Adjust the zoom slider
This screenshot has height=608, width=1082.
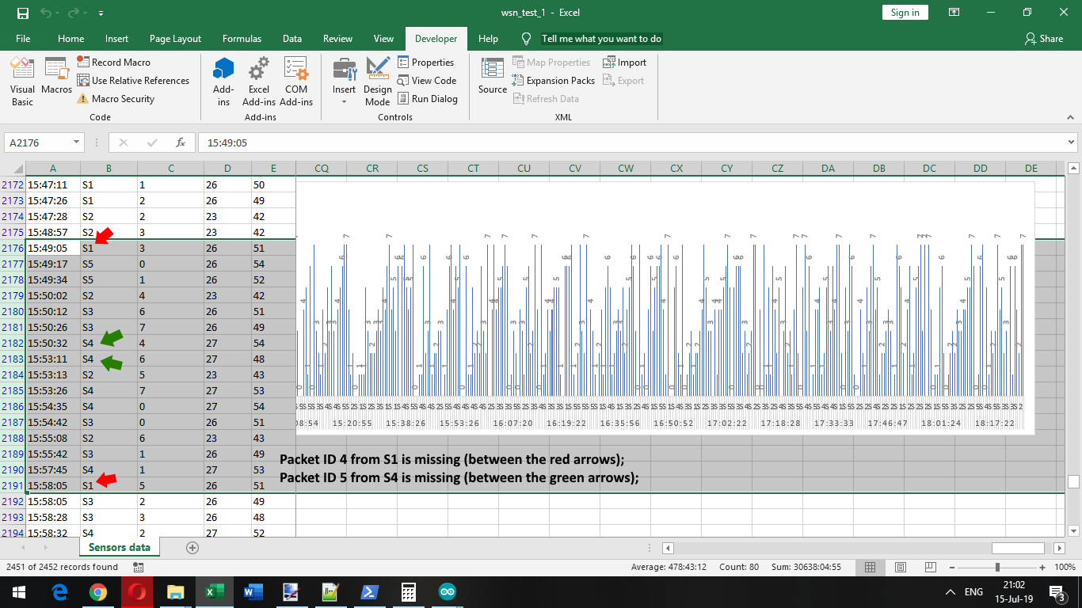tap(997, 567)
